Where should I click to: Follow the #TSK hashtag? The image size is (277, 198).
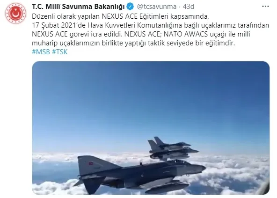point(60,52)
